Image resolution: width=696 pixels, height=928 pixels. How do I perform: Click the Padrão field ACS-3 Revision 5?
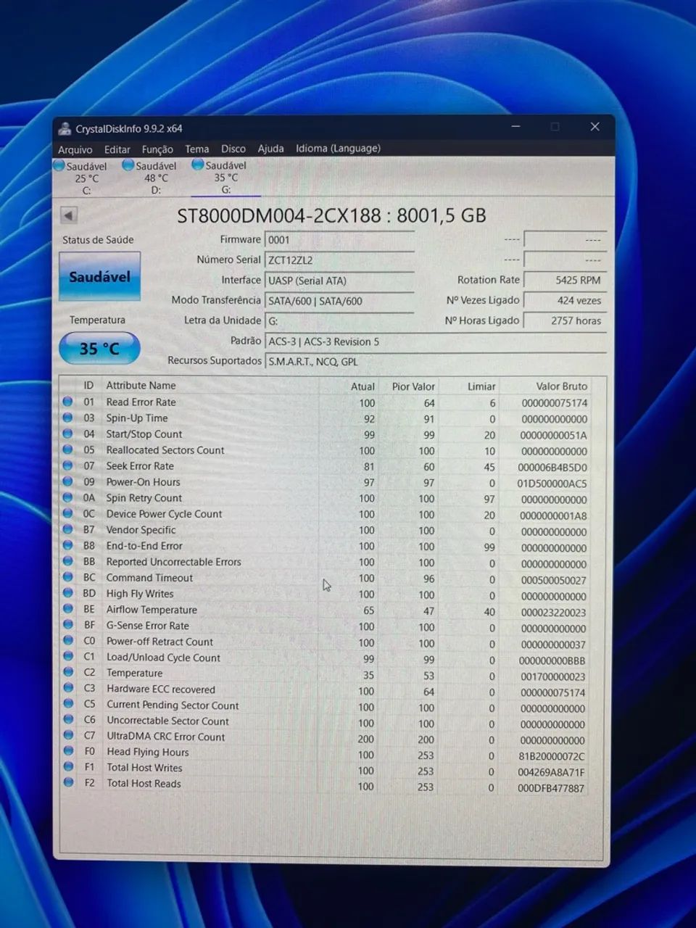pyautogui.click(x=435, y=341)
